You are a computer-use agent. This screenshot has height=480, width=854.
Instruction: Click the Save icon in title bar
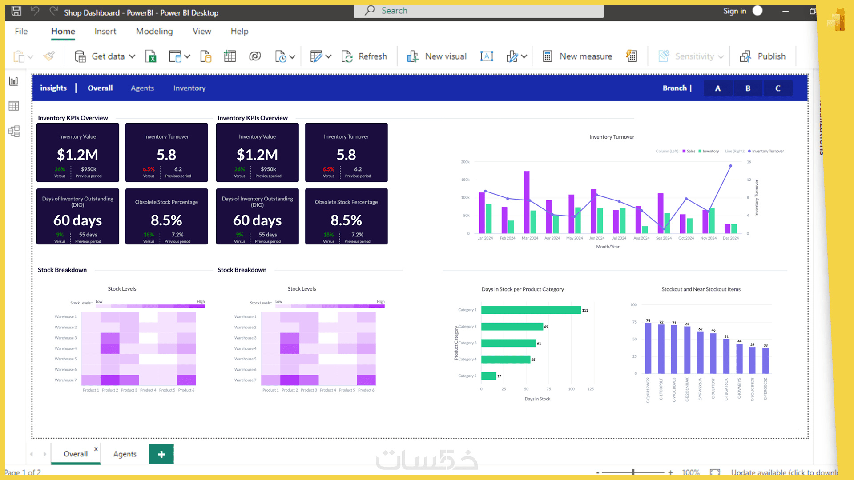(x=16, y=11)
